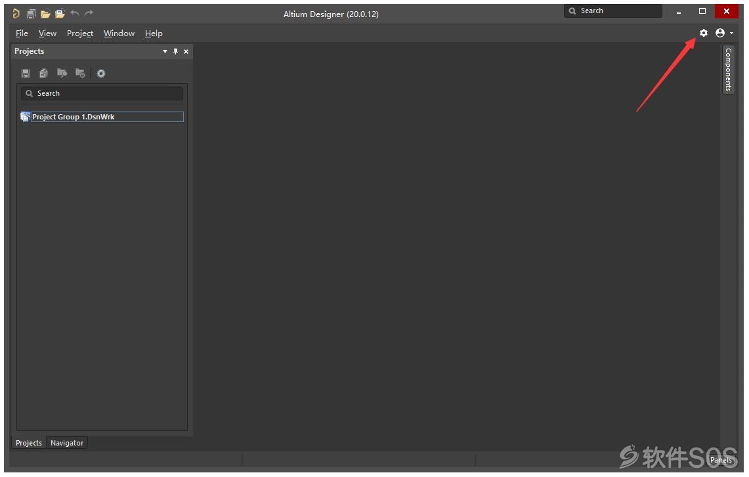Maximize the Altium Designer window
The image size is (749, 477).
702,11
